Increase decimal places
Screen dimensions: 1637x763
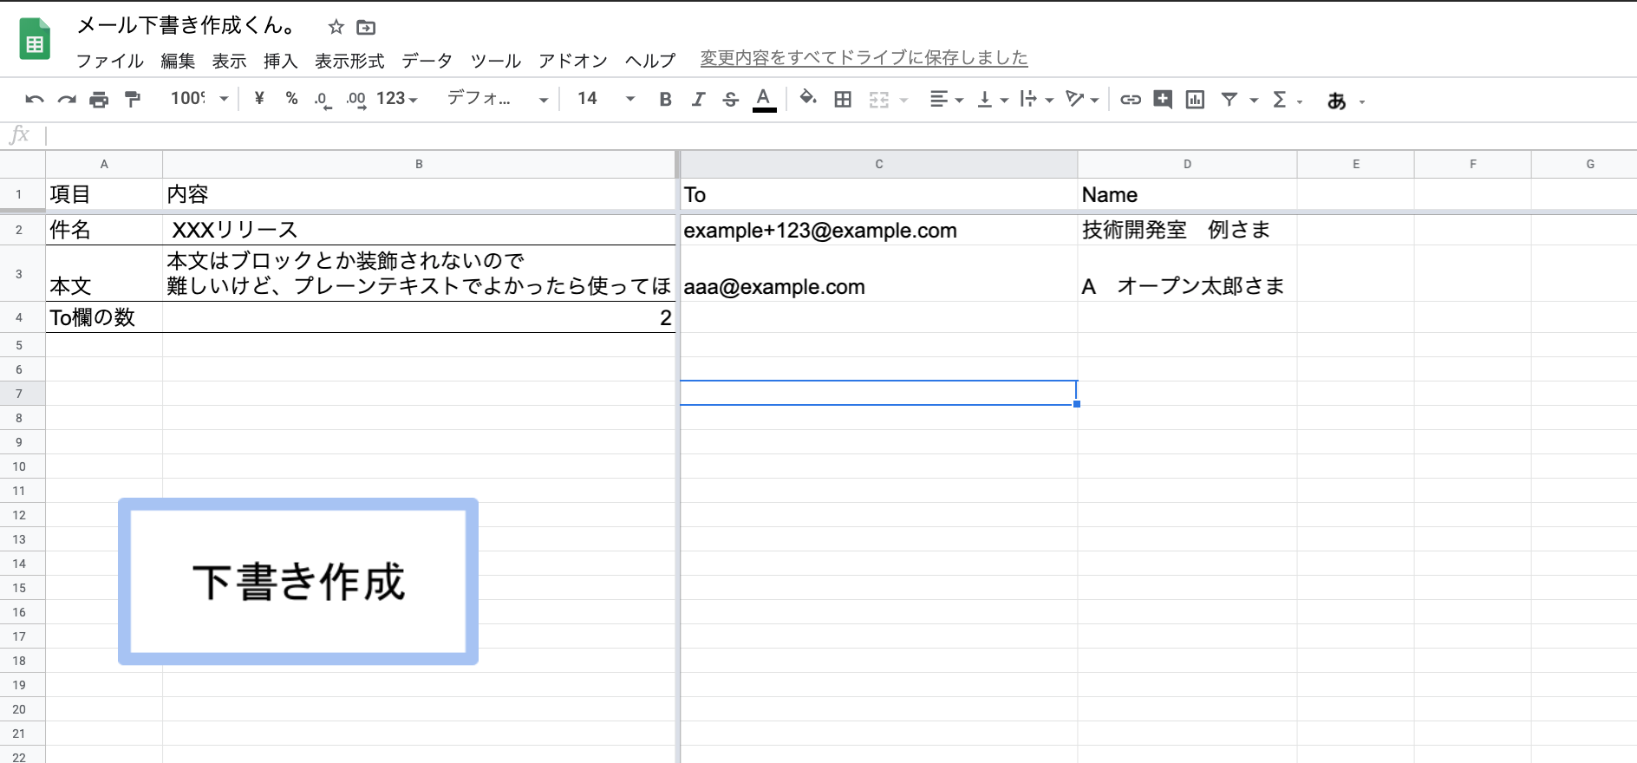pos(355,100)
